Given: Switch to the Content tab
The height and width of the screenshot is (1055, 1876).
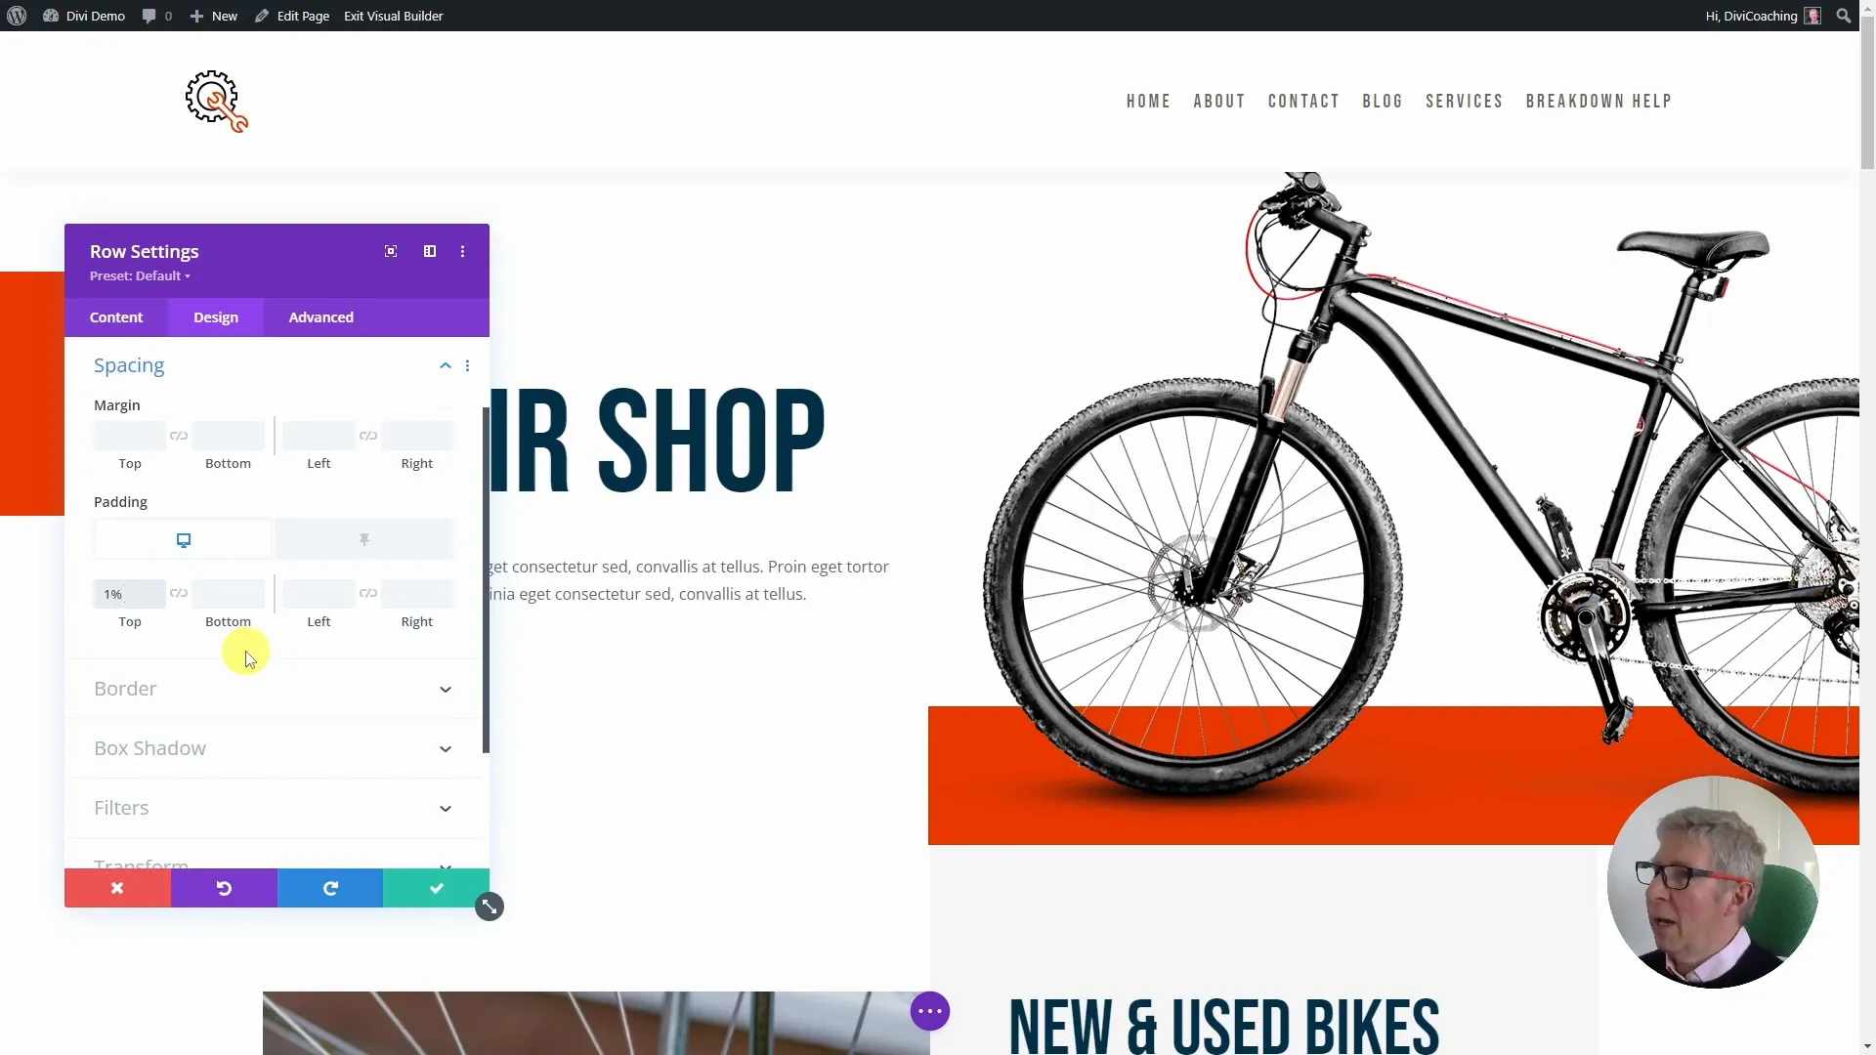Looking at the screenshot, I should pyautogui.click(x=116, y=317).
